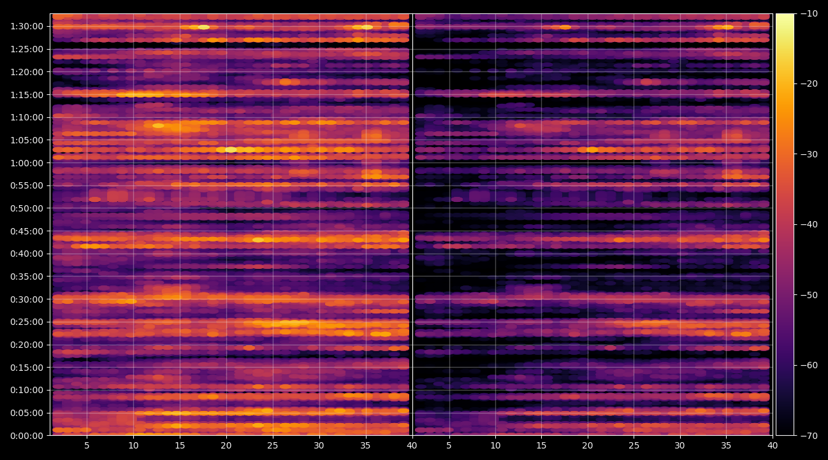Click the inferno colorbar gradient strip

coord(785,224)
